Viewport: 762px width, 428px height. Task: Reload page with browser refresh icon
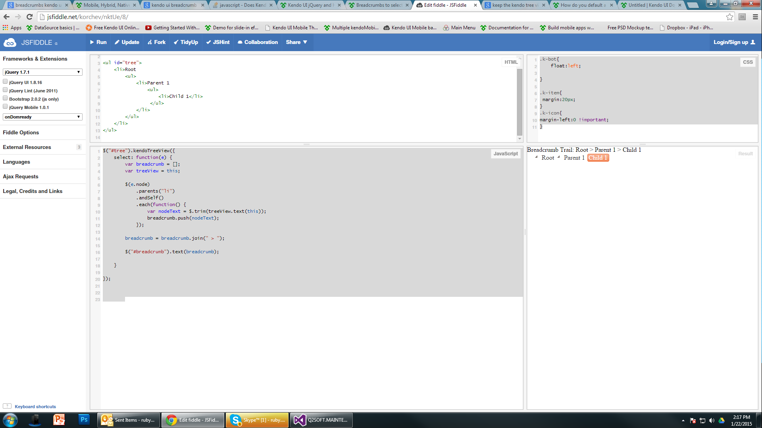point(29,17)
